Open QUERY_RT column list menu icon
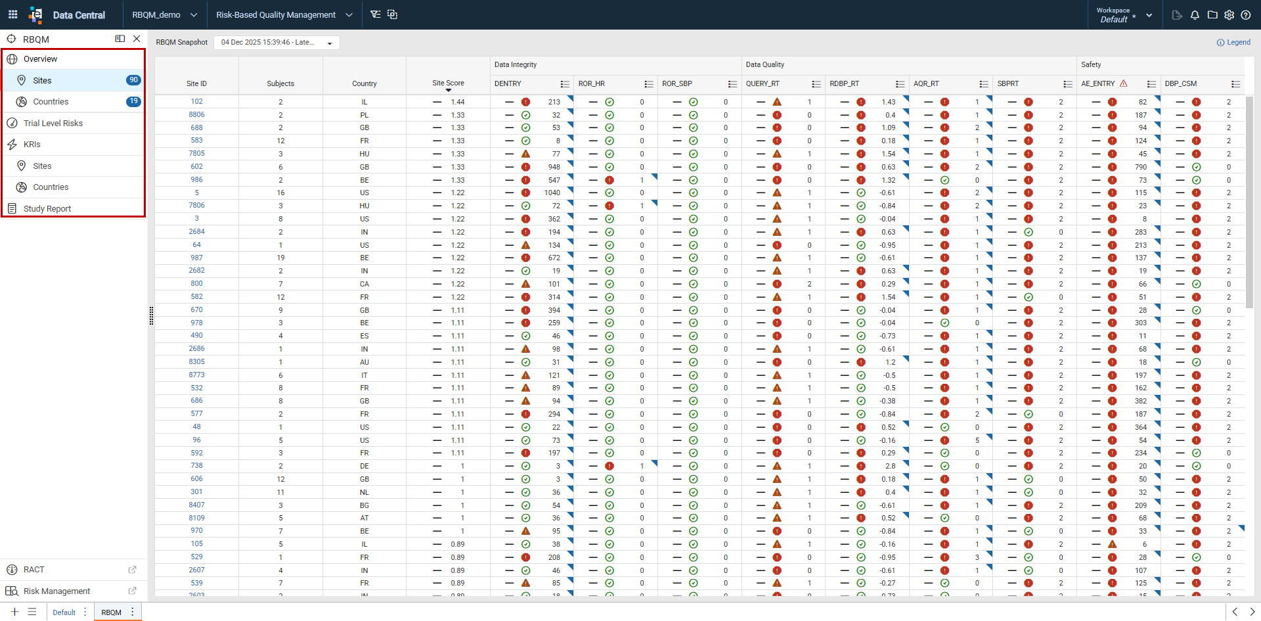 pyautogui.click(x=816, y=84)
